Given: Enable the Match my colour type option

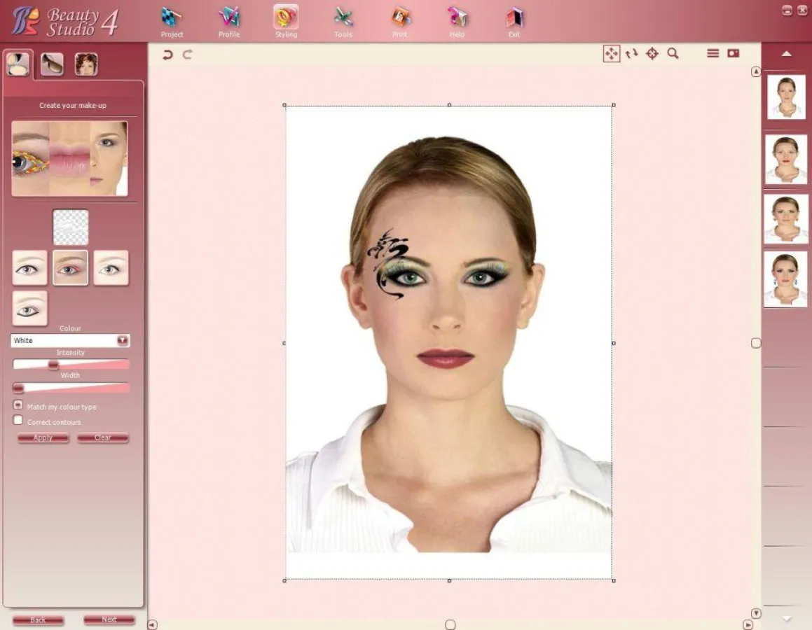Looking at the screenshot, I should click(x=18, y=405).
